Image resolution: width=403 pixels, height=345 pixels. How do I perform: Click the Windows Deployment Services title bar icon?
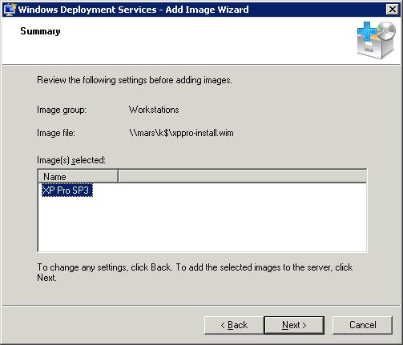click(9, 10)
